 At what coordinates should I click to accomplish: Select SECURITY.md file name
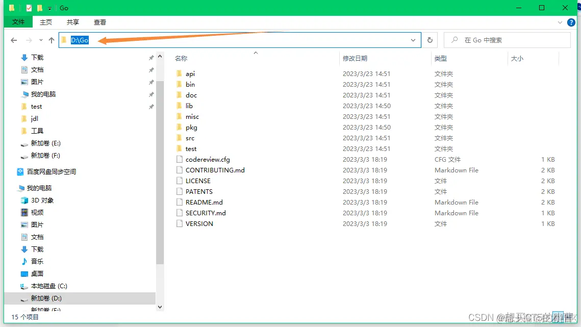pos(206,213)
